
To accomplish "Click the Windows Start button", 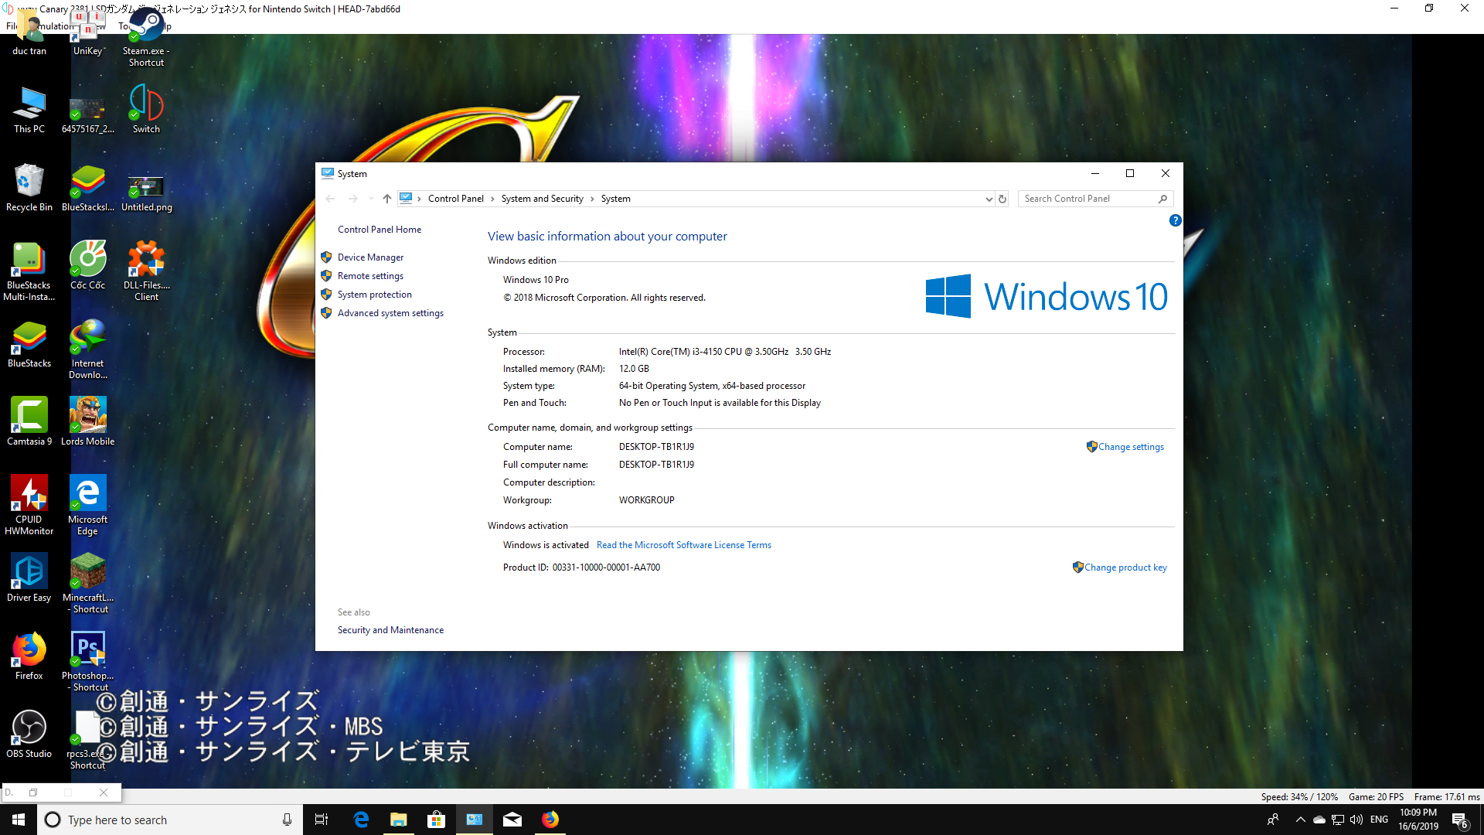I will click(x=19, y=820).
